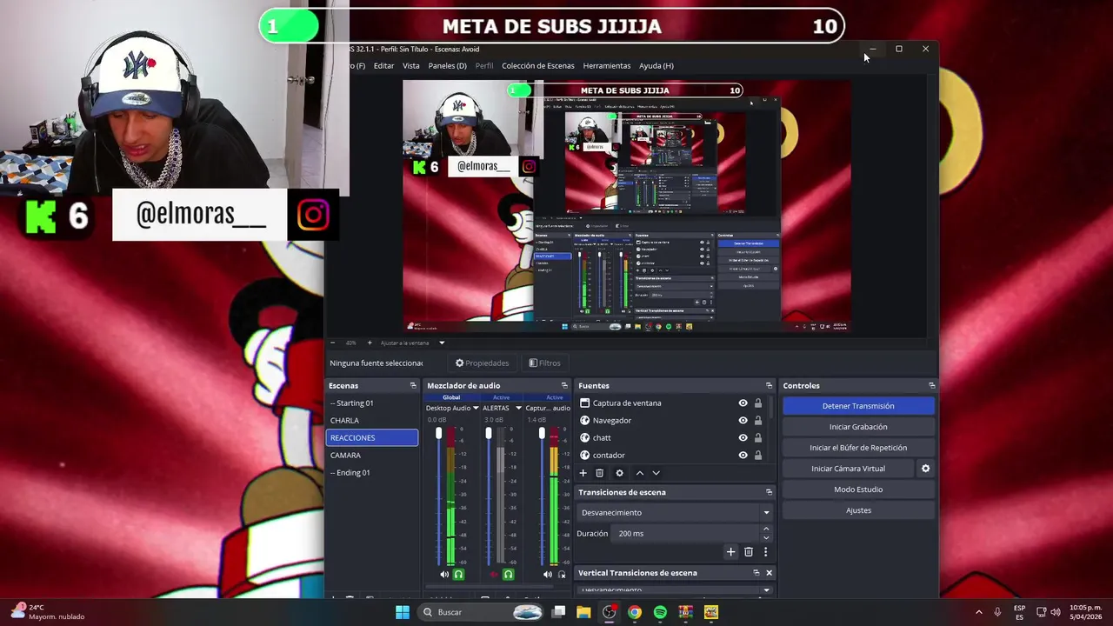Increase Duración with up stepper
1113x626 pixels.
click(766, 529)
